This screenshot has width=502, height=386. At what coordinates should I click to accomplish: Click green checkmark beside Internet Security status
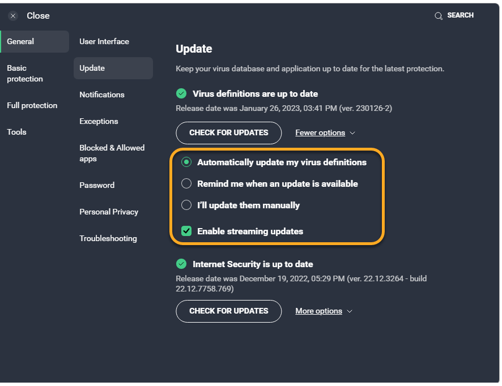click(x=181, y=264)
